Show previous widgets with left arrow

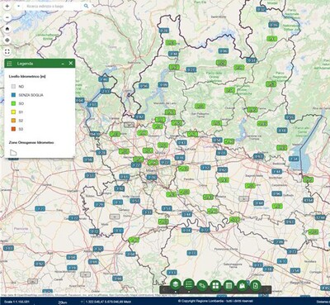tap(163, 290)
